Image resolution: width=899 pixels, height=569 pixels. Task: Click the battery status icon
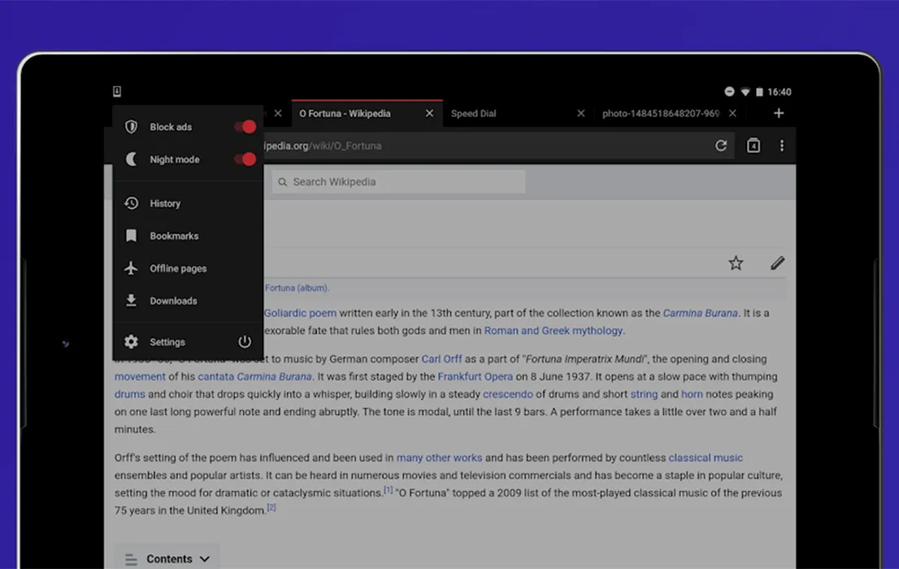759,92
